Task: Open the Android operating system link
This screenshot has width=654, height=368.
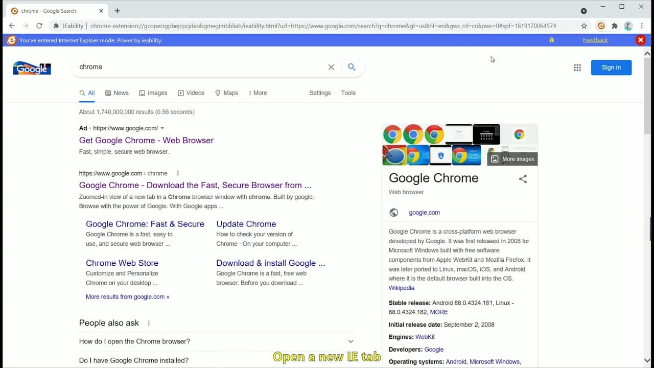Action: click(456, 362)
